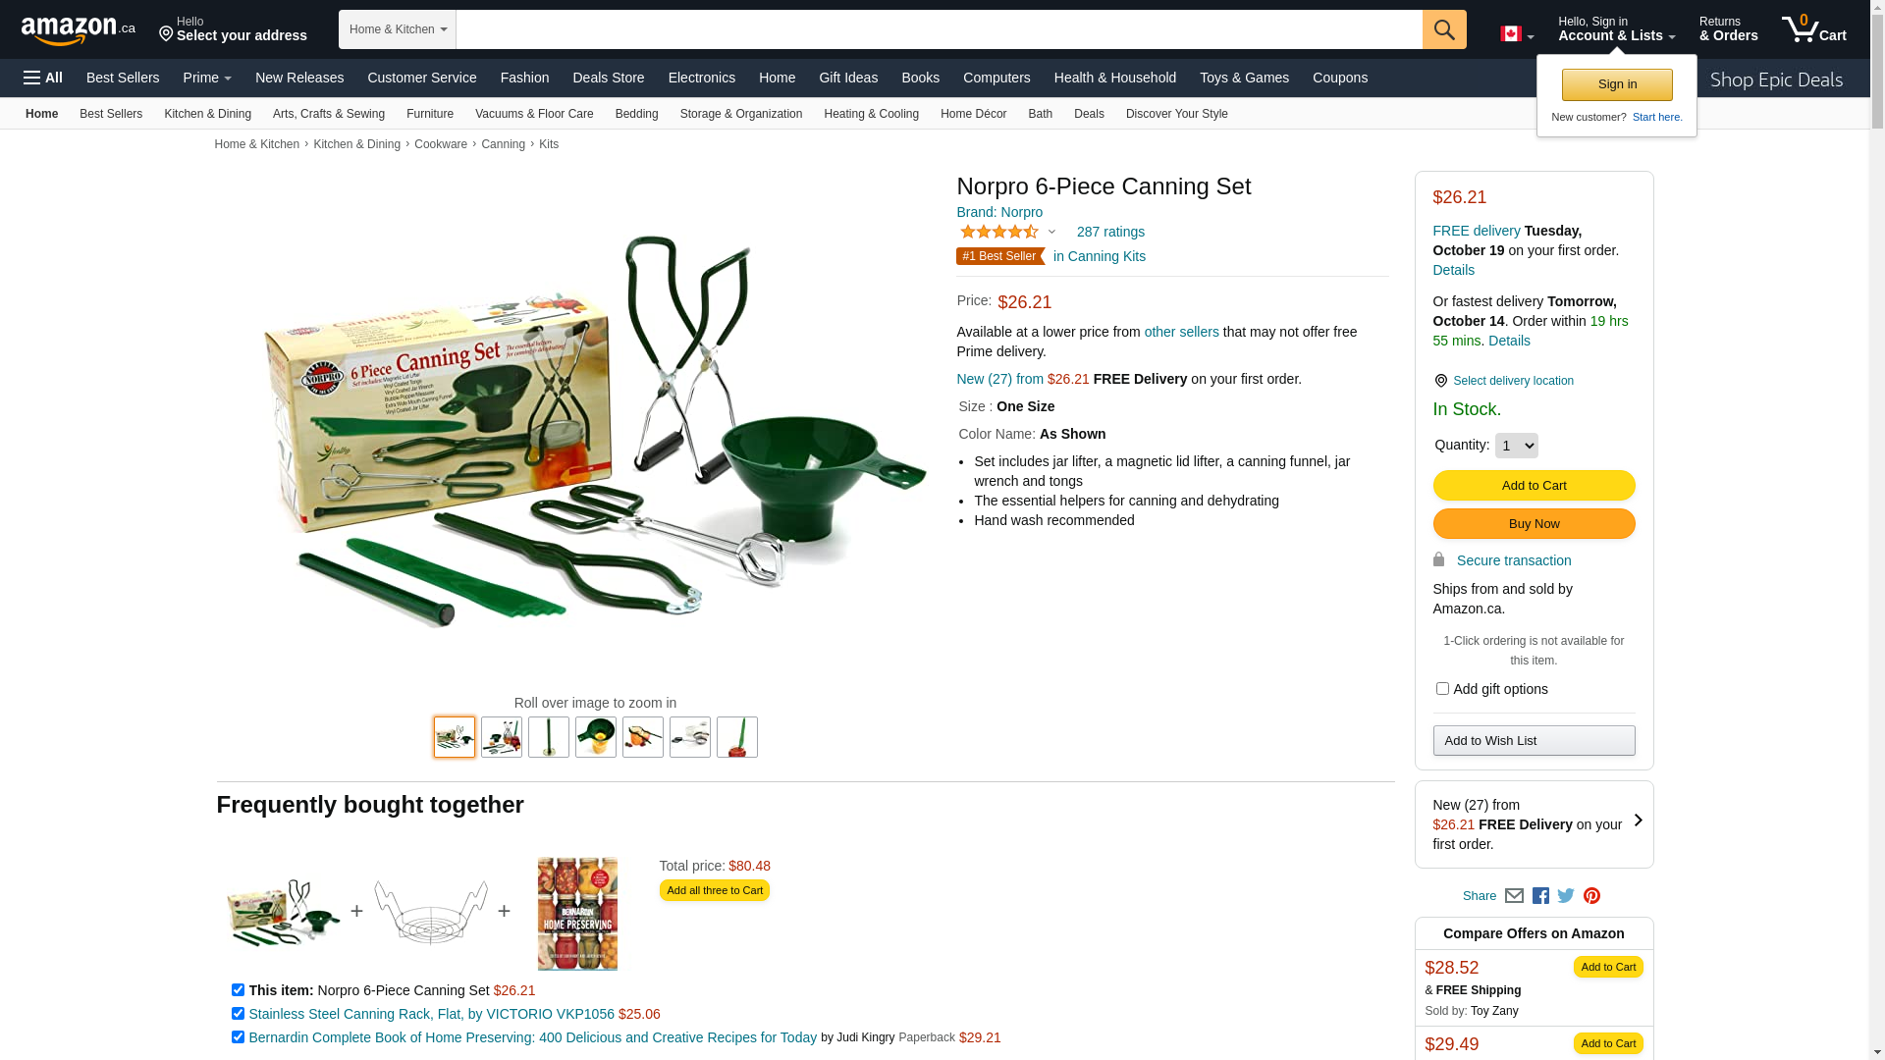Open the Quantity dropdown

point(1516,446)
